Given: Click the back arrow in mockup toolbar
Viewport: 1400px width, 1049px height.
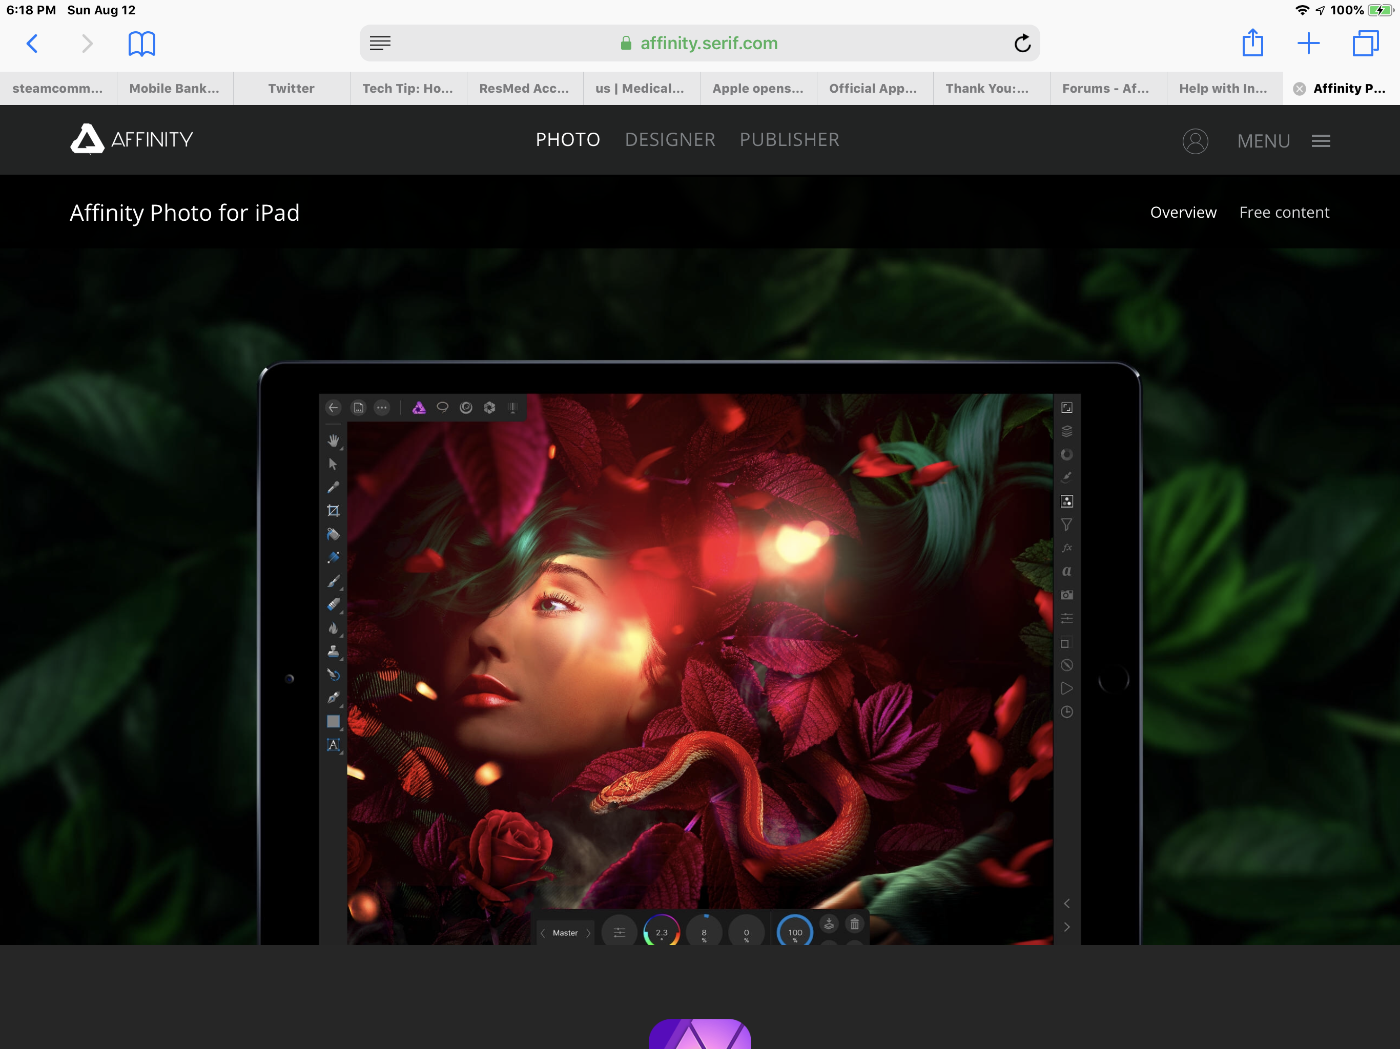Looking at the screenshot, I should tap(334, 407).
